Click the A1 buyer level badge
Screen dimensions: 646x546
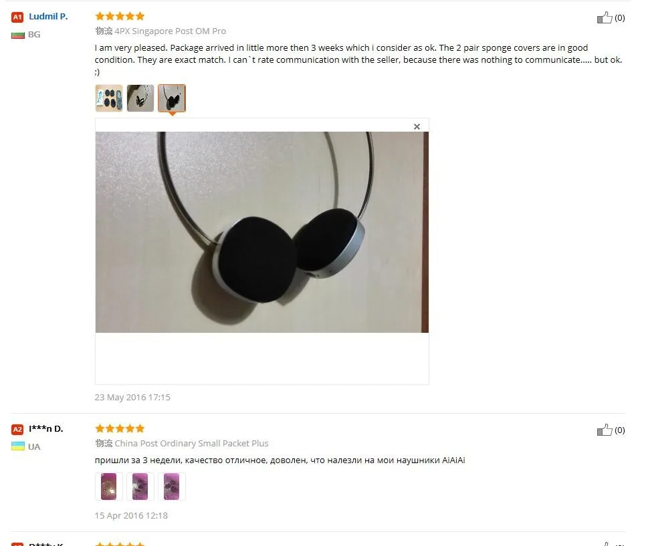point(17,17)
